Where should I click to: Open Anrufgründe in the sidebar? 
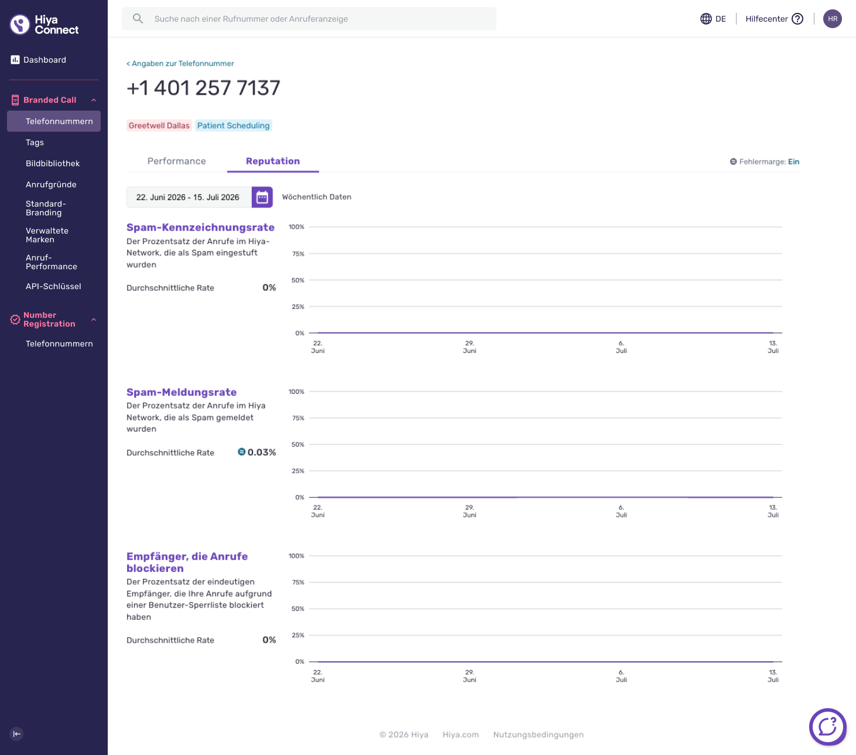pyautogui.click(x=51, y=184)
